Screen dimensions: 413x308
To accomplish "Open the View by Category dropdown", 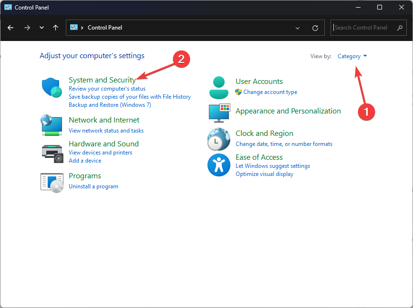I will pyautogui.click(x=352, y=56).
